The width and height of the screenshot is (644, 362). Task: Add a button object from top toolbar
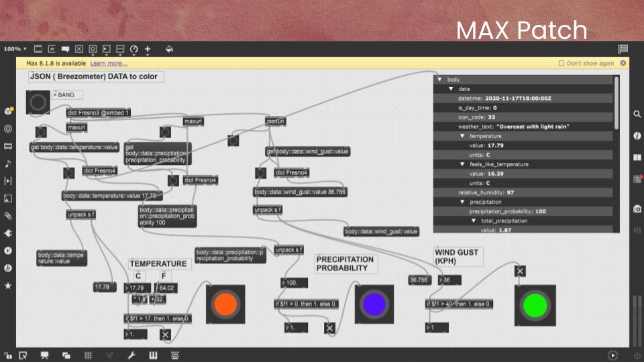coord(93,49)
